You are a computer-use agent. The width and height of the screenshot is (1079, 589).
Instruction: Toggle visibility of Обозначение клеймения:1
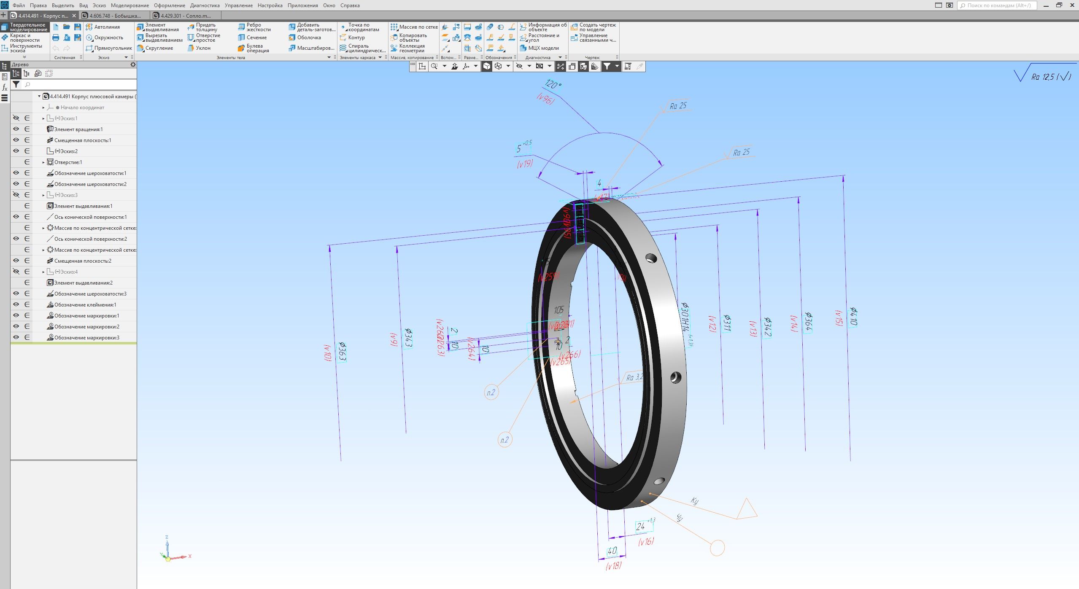coord(16,304)
